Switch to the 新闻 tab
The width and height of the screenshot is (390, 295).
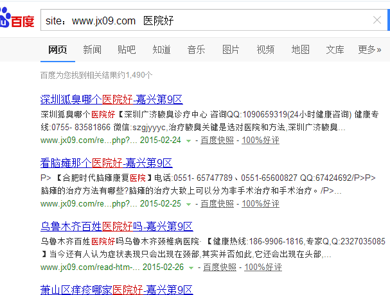(x=92, y=49)
